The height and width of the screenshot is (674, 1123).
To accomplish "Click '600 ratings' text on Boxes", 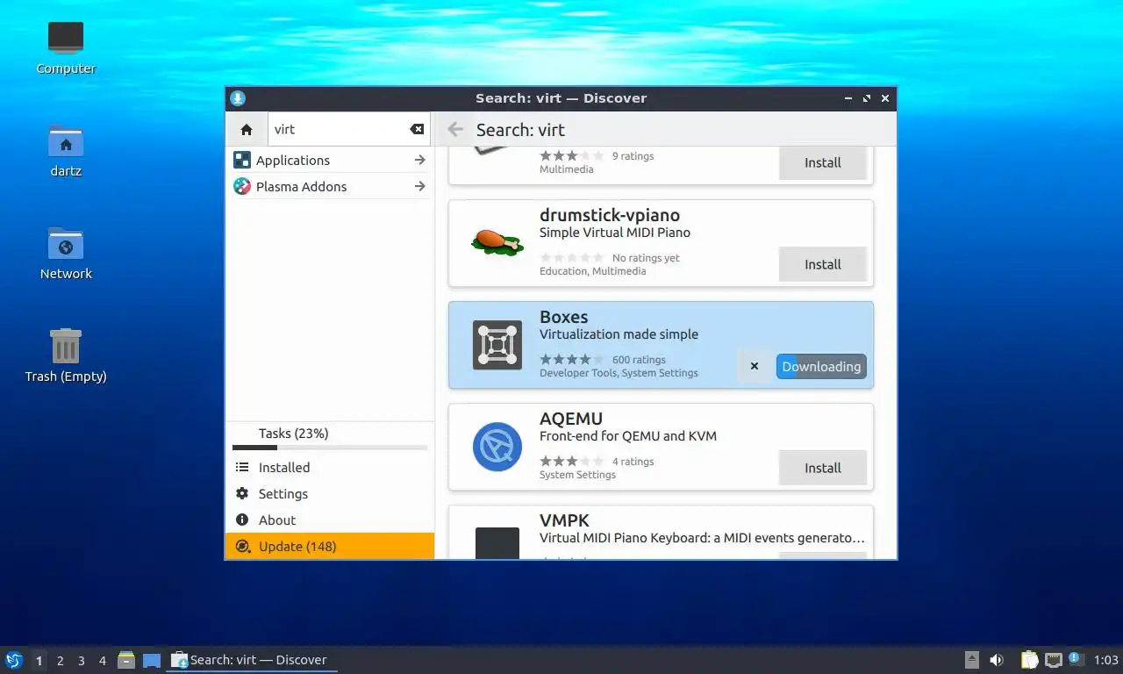I will coord(639,360).
